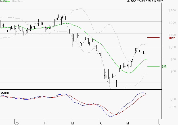Click the MACD 000 axis label
178x125 pixels.
(173, 99)
